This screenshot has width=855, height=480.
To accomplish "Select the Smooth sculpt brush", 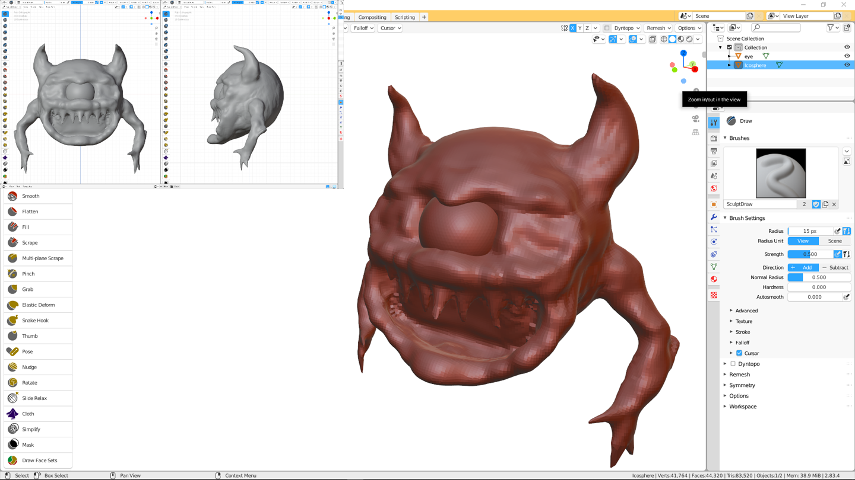I will [x=31, y=196].
